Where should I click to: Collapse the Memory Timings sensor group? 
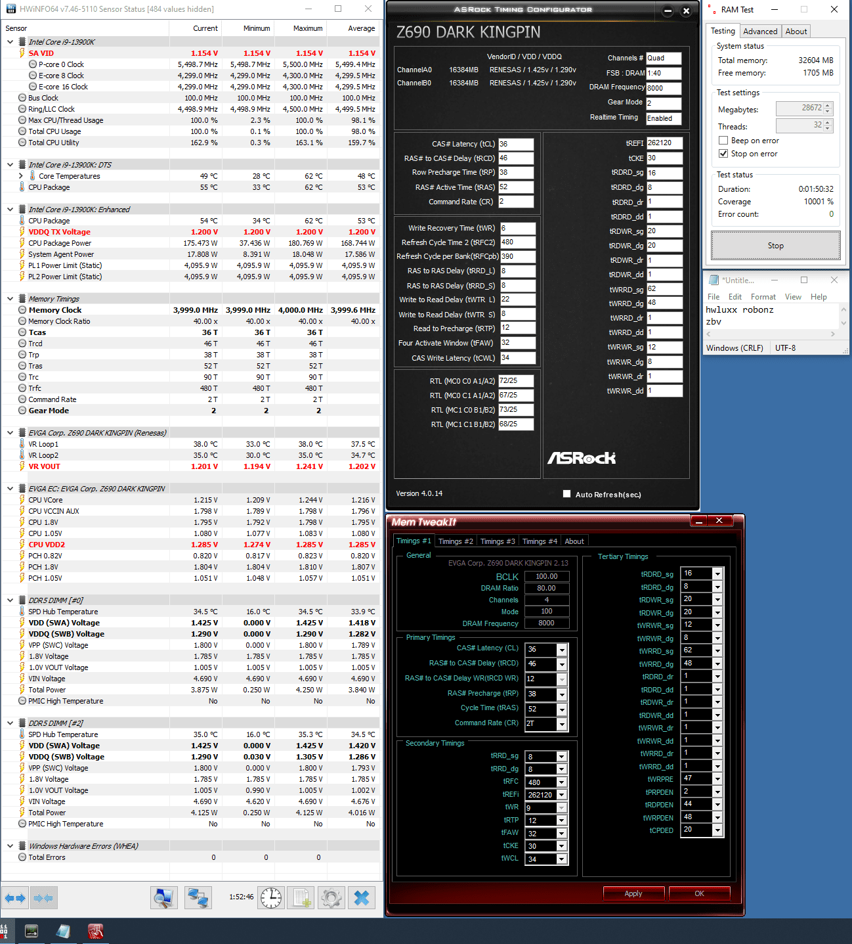(10, 299)
